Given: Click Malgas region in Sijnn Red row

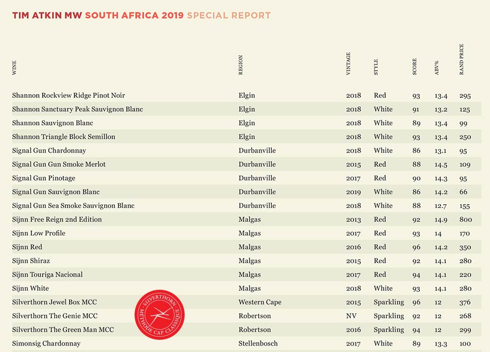Looking at the screenshot, I should coord(250,247).
